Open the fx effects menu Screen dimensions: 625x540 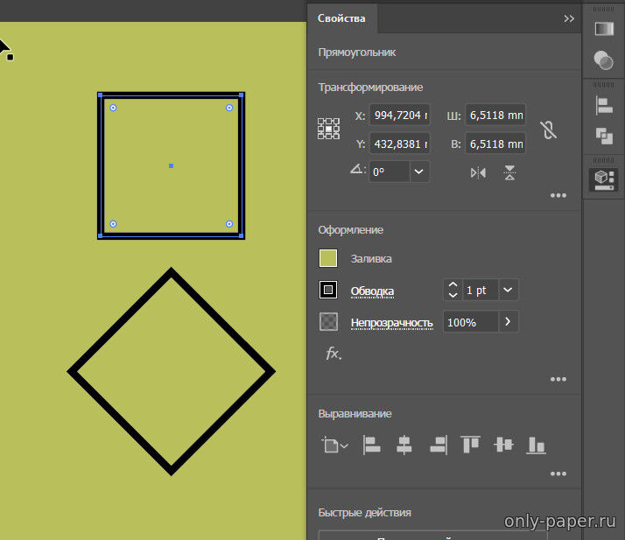333,354
